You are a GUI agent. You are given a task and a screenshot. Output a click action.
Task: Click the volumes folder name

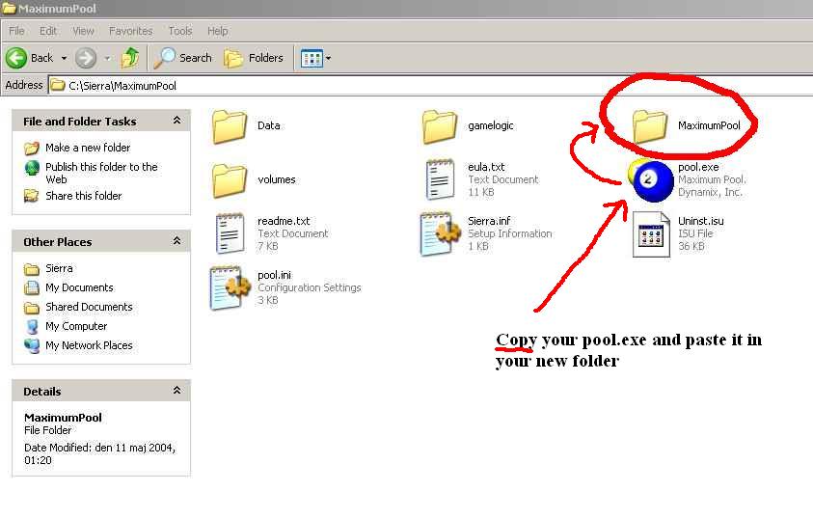277,179
